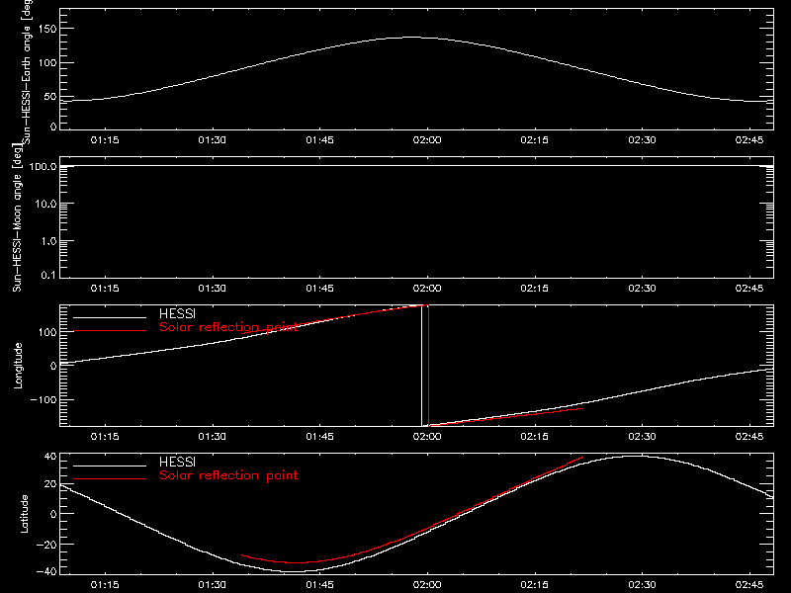Select the -40 tick on Latitude axis

click(x=46, y=571)
